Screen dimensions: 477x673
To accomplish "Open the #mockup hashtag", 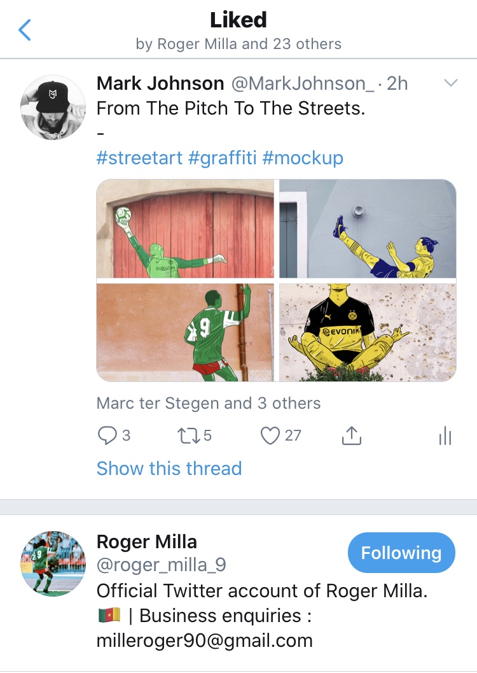I will tap(303, 158).
